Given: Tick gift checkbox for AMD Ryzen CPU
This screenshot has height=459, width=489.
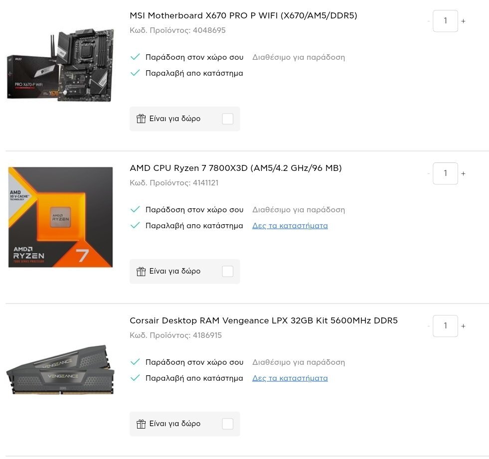Looking at the screenshot, I should (x=228, y=271).
